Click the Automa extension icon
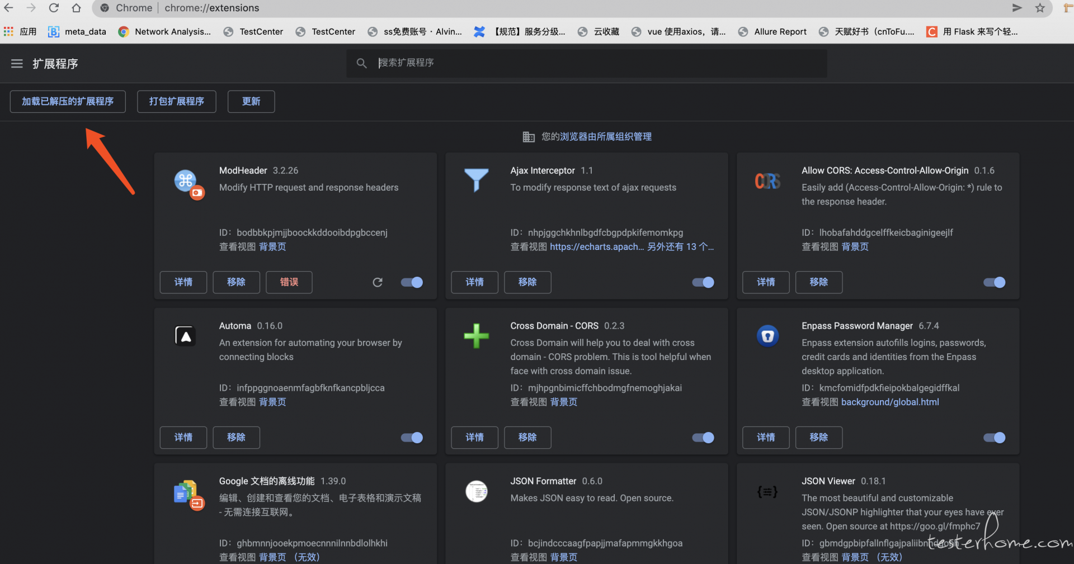Screen dimensions: 1074x564 pos(185,336)
